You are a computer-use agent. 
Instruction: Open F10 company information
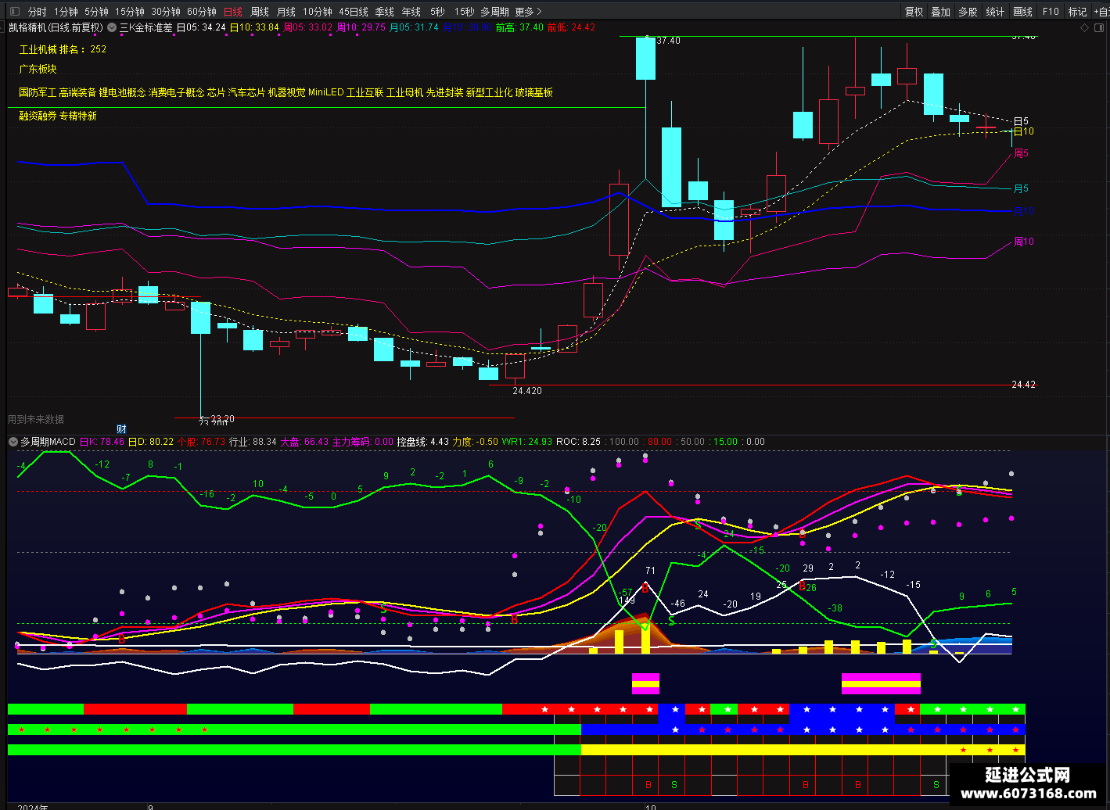click(1051, 12)
